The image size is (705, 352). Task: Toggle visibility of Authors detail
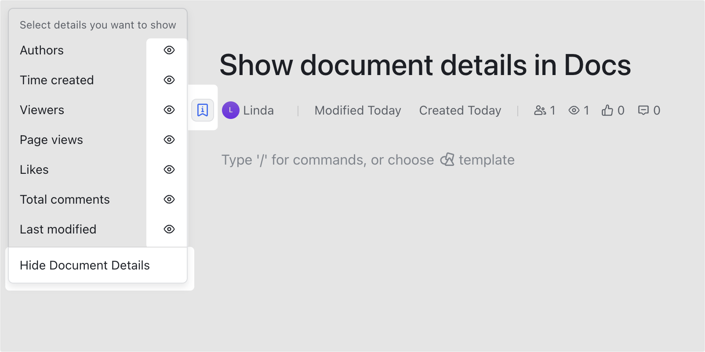[169, 50]
